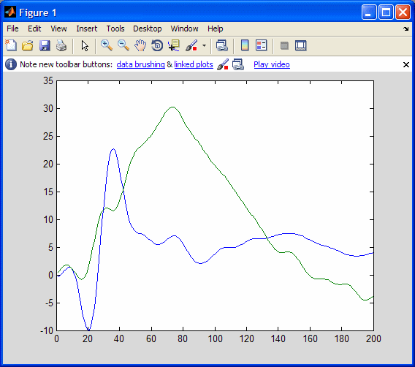
Task: Click the New Figure icon
Action: (11, 45)
